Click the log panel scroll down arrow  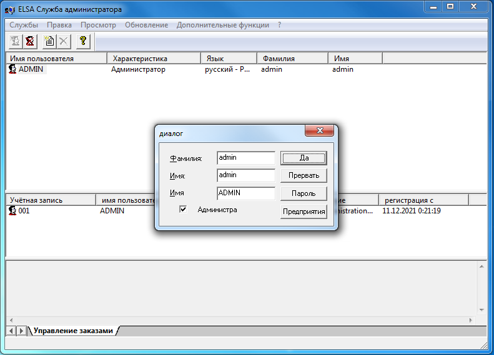point(482,310)
